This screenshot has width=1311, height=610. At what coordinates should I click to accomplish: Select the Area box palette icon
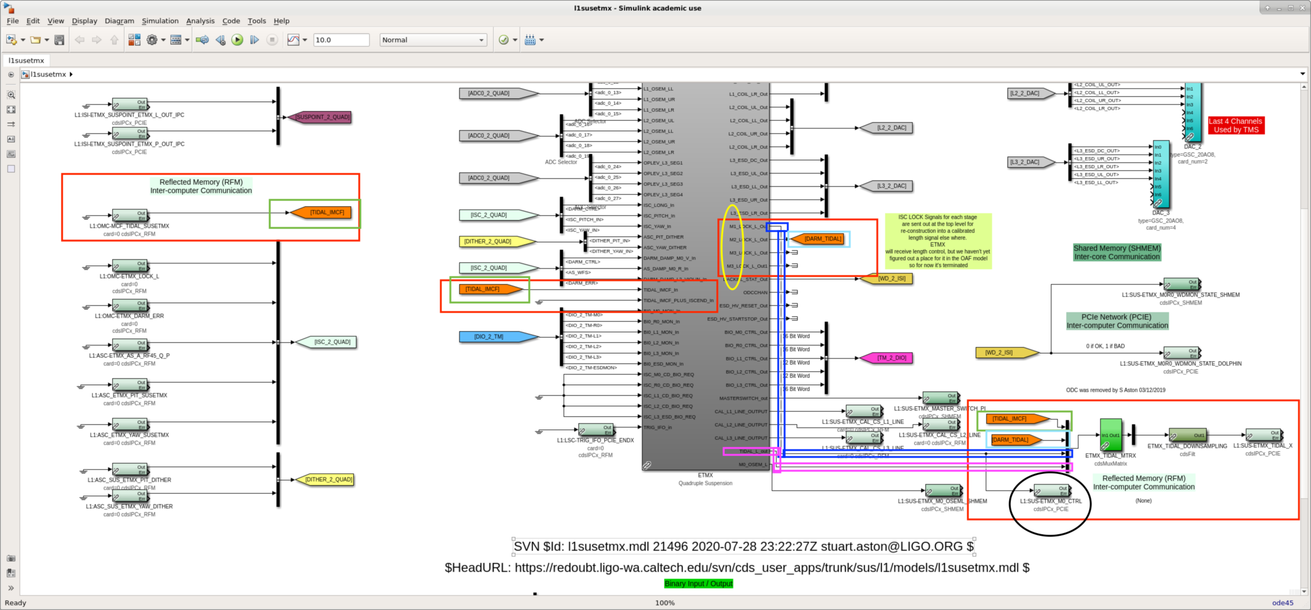11,169
